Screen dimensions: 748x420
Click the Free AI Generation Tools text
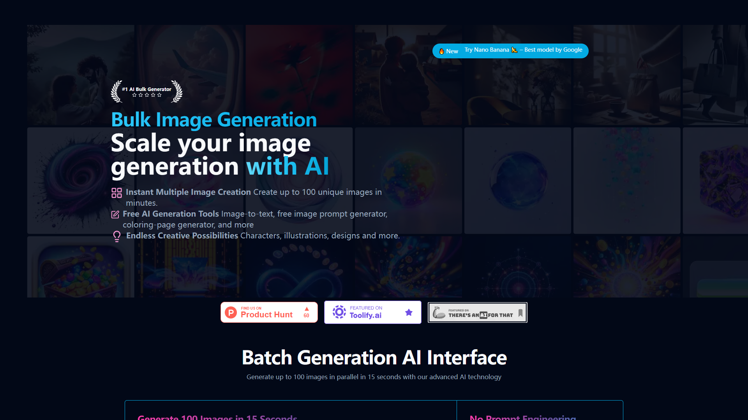coord(171,214)
